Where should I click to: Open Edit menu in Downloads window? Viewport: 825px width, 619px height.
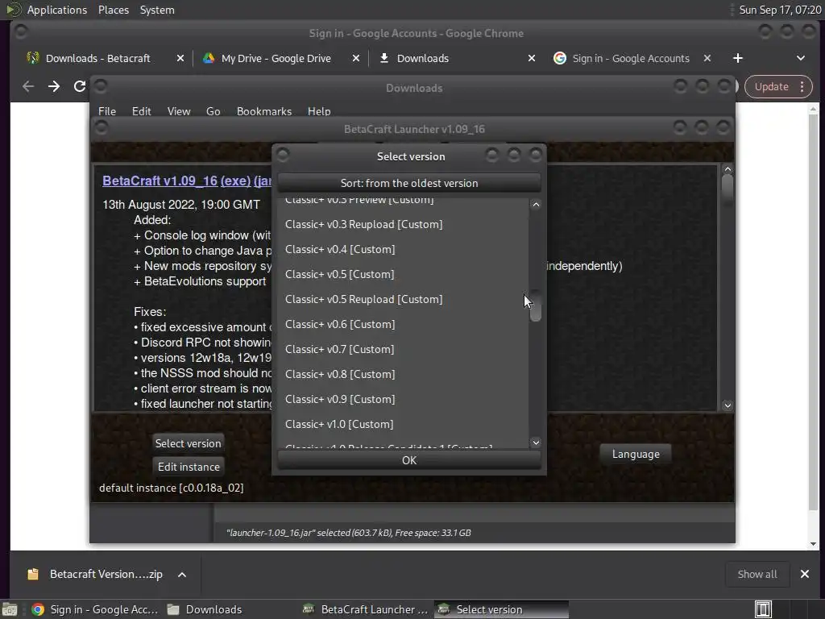click(x=141, y=111)
